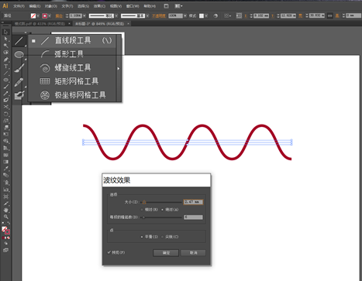Select the Magic Wand tool
Screen dimensions: 362x281
[x=5, y=46]
